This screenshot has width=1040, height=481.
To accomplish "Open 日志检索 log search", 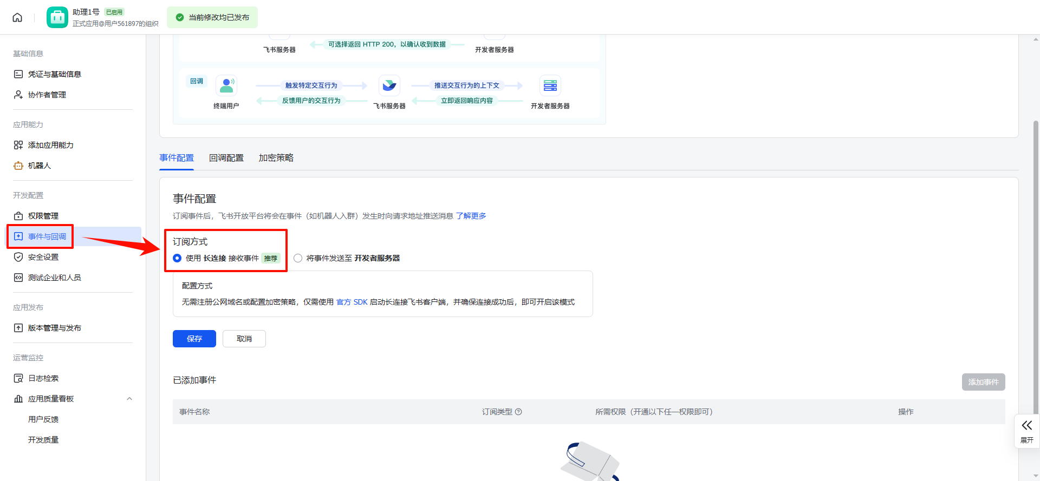I will click(x=43, y=378).
